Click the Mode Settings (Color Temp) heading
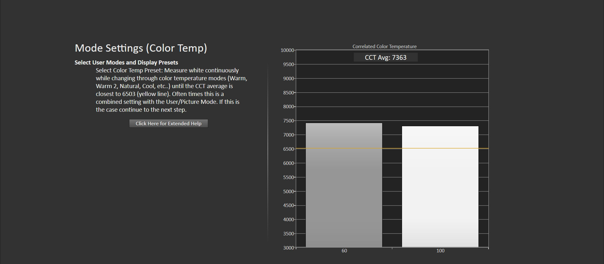 coord(141,48)
